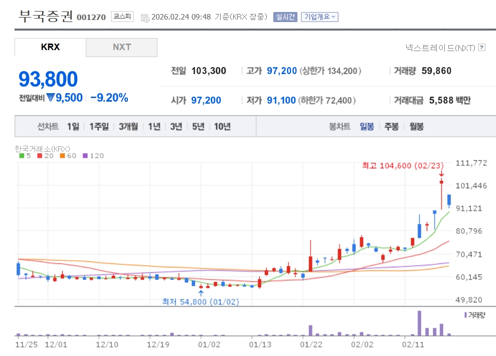The image size is (496, 356).
Task: Select the 월봉 monthly candle chart
Action: [416, 127]
